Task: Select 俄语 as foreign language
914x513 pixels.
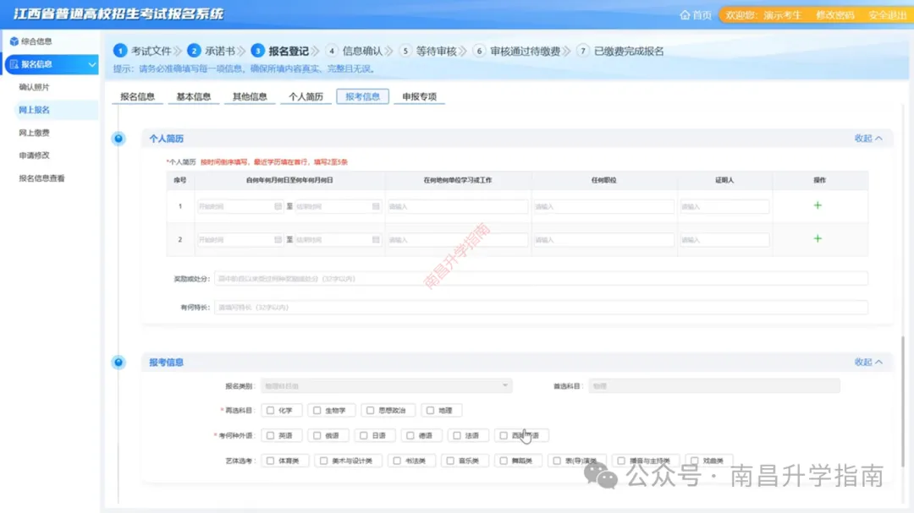Action: point(317,435)
